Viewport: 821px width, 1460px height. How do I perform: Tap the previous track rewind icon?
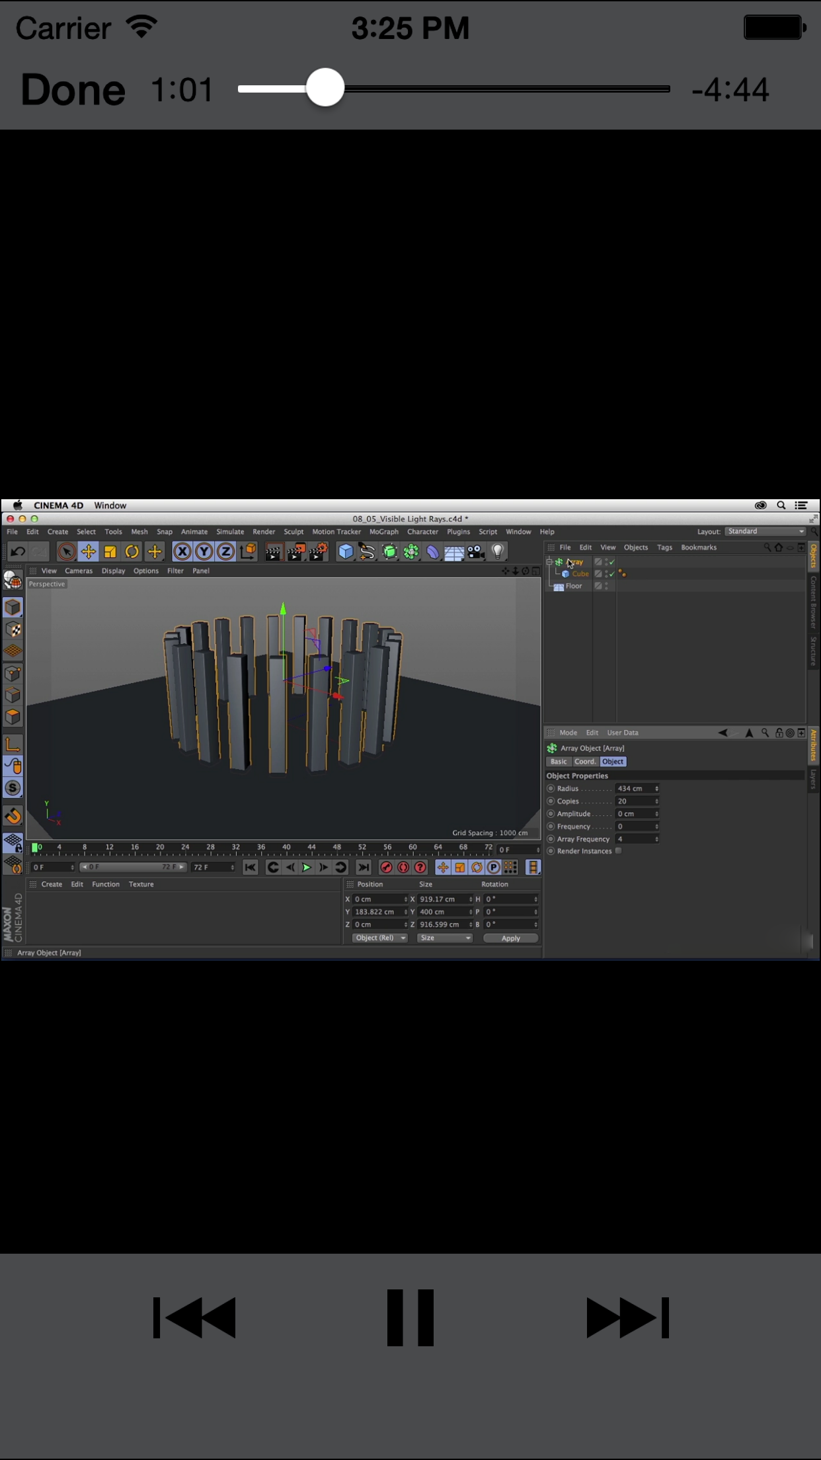coord(194,1317)
